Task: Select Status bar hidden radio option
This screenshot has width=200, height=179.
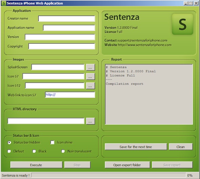Action: click(9, 142)
